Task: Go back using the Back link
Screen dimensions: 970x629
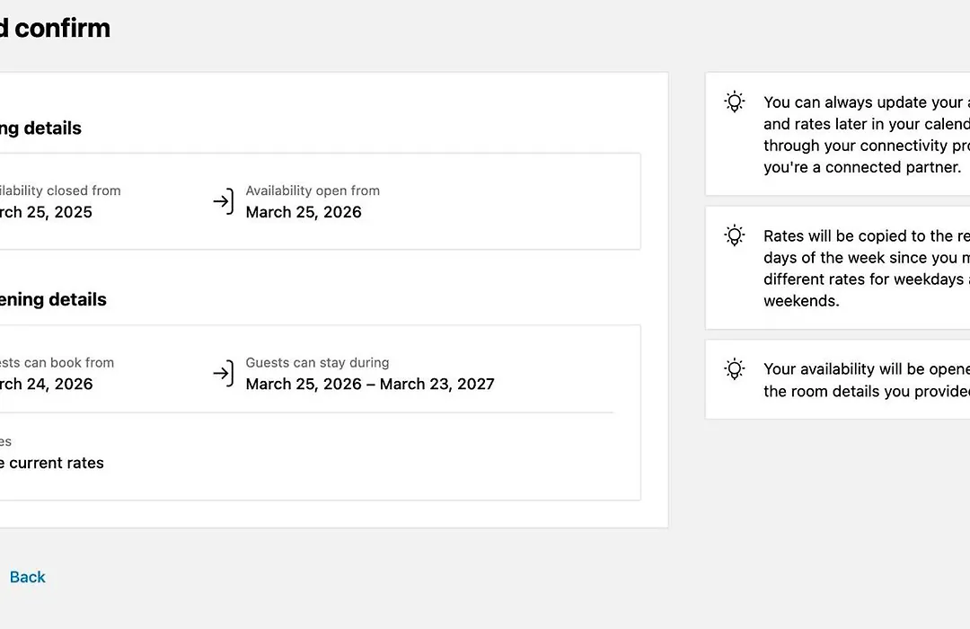Action: click(x=27, y=577)
